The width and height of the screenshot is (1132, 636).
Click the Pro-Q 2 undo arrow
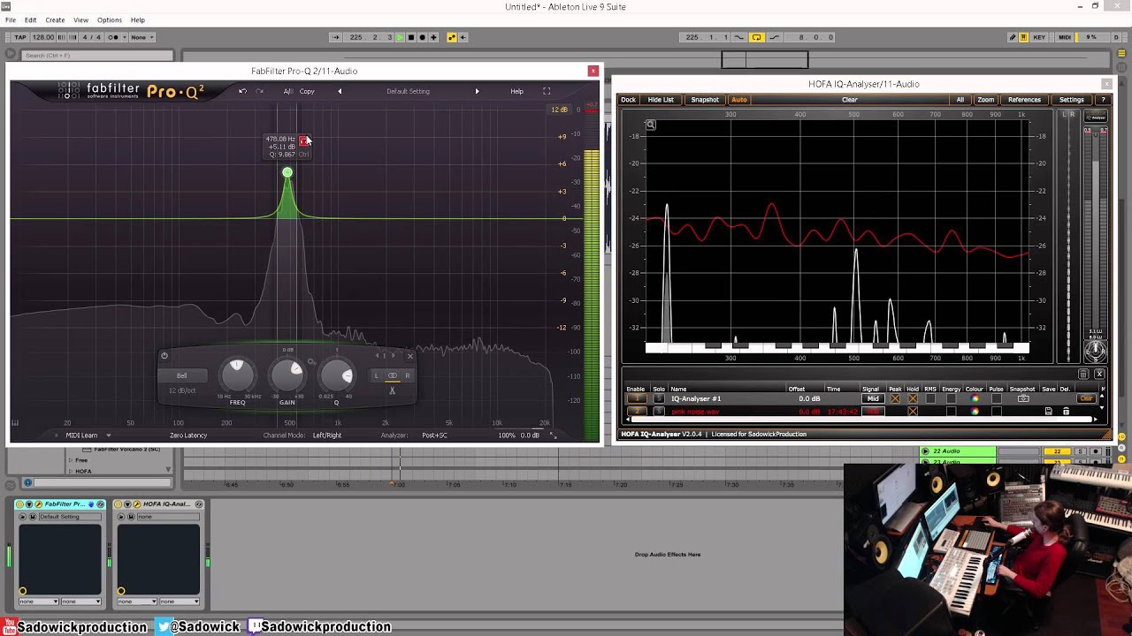(x=242, y=91)
